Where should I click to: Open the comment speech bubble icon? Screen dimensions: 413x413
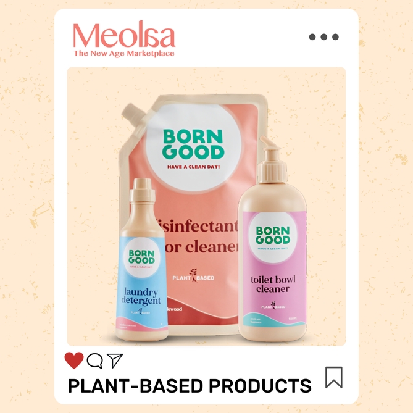tap(95, 361)
